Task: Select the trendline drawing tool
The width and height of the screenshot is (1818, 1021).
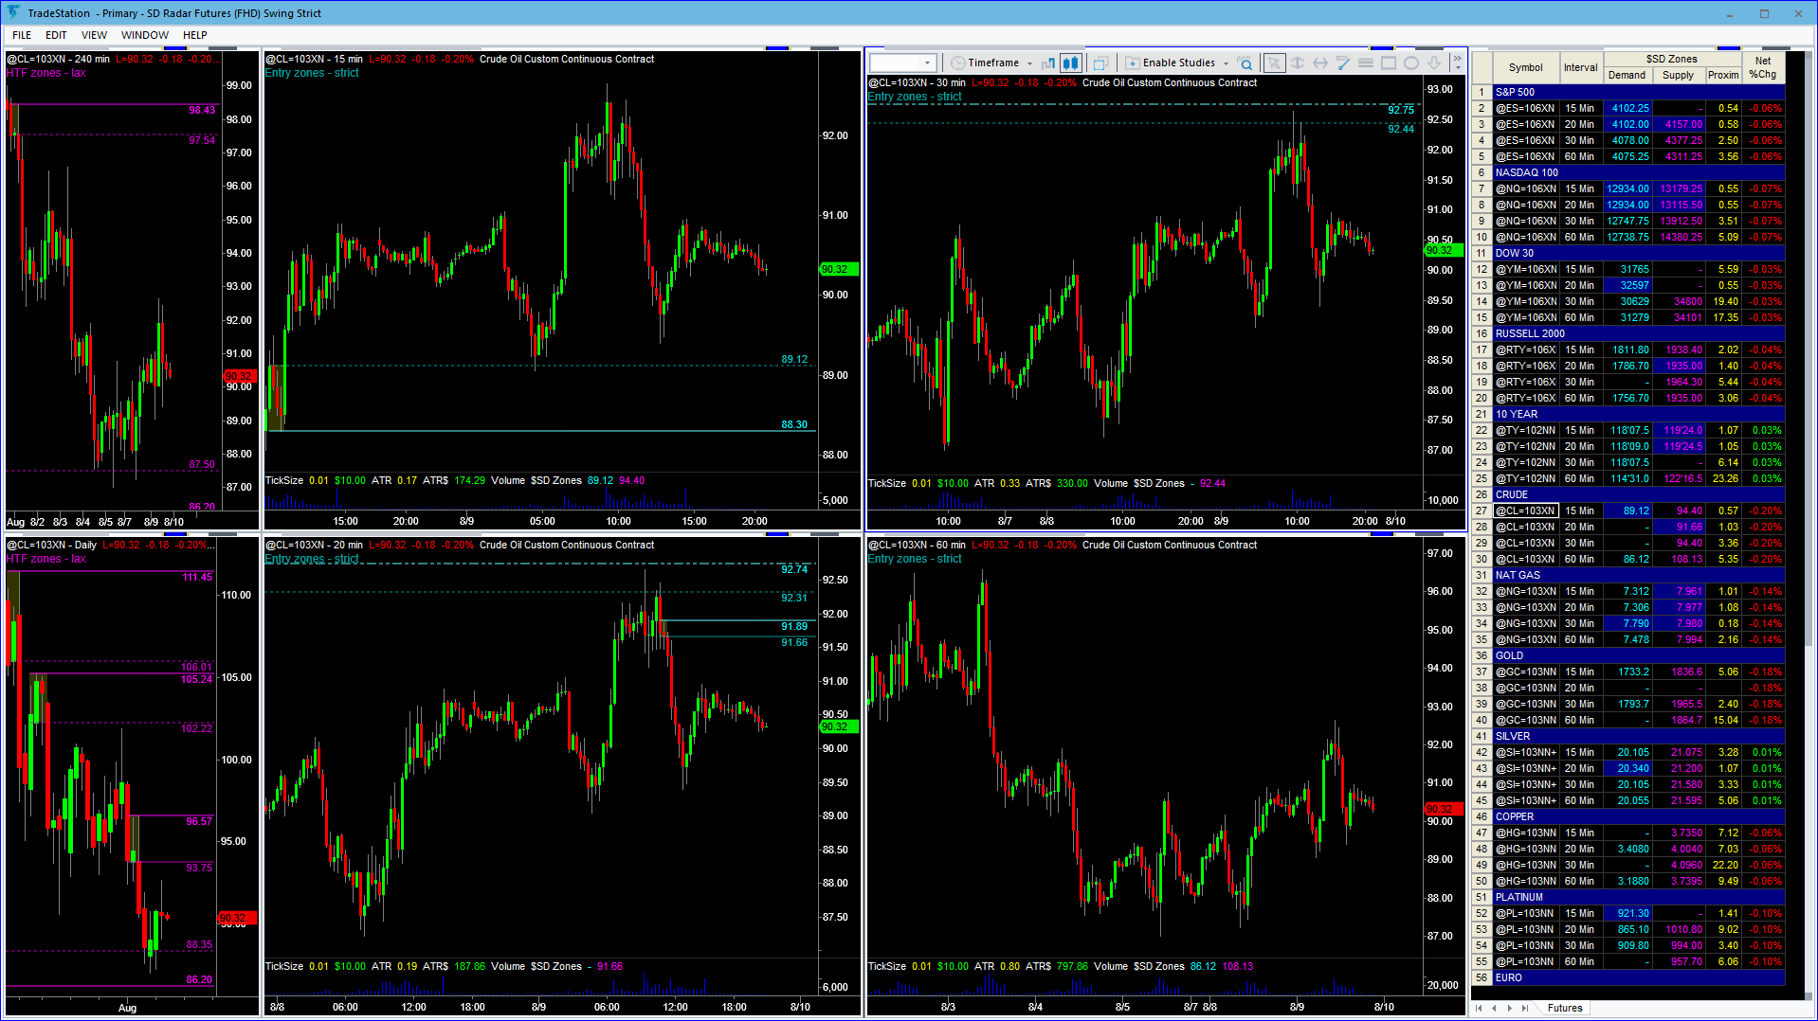Action: (1343, 63)
